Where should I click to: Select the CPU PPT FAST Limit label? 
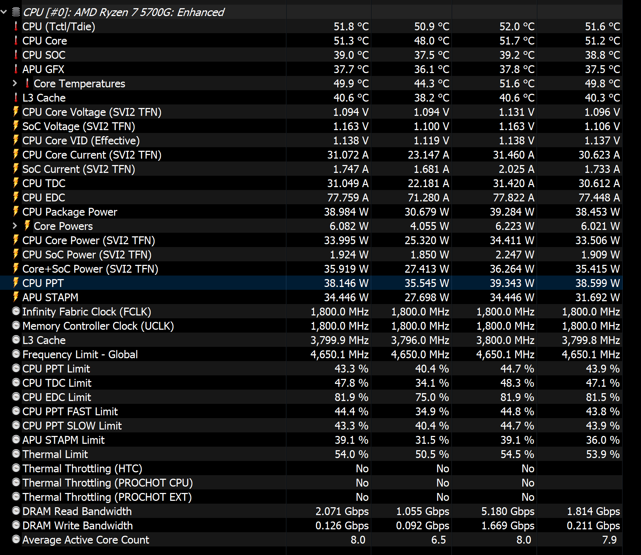tap(70, 412)
